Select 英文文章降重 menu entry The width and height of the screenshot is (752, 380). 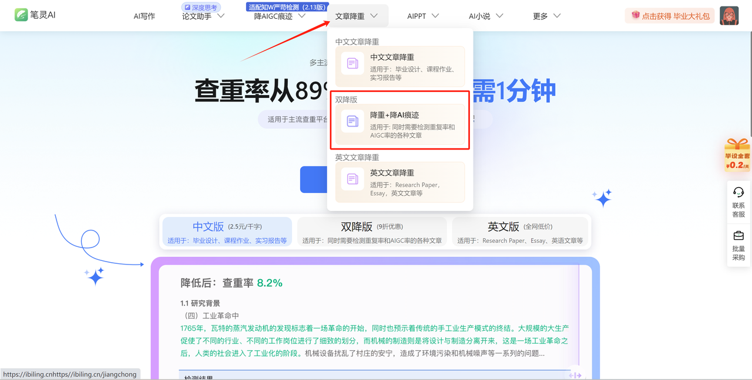400,182
